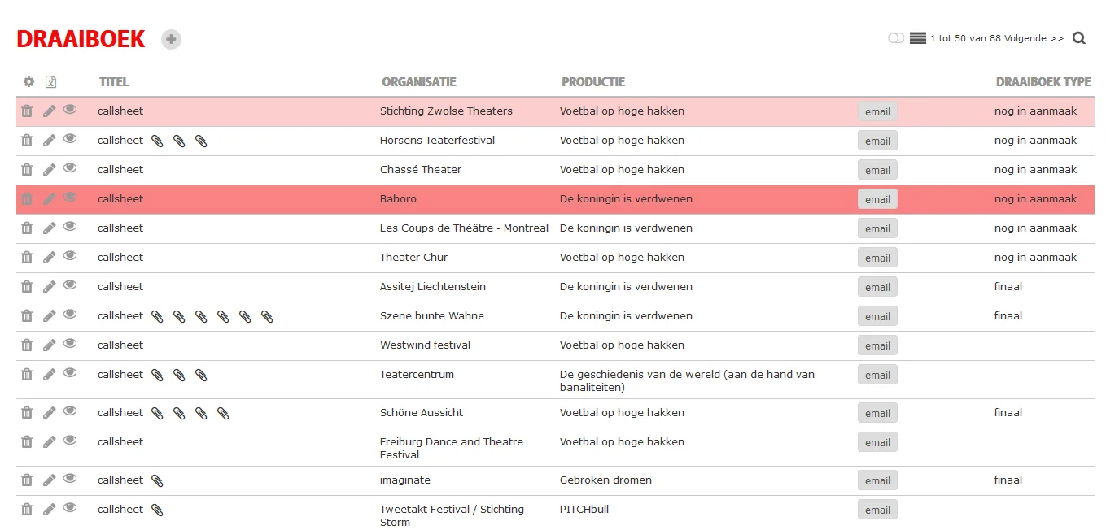Email Horsens Teaterfestival callsheet
This screenshot has width=1119, height=530.
pos(877,141)
